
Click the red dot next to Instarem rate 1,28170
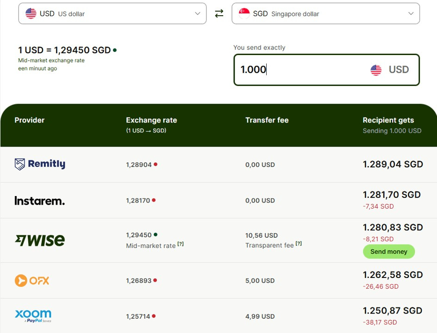[154, 200]
